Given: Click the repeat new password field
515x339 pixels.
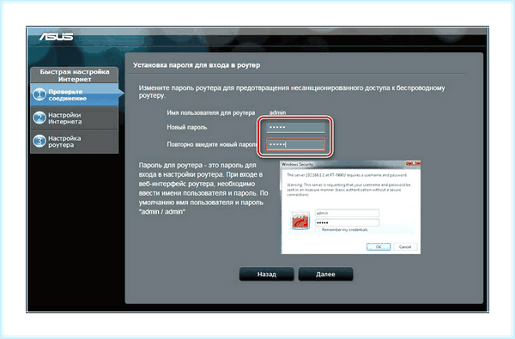Looking at the screenshot, I should point(295,144).
